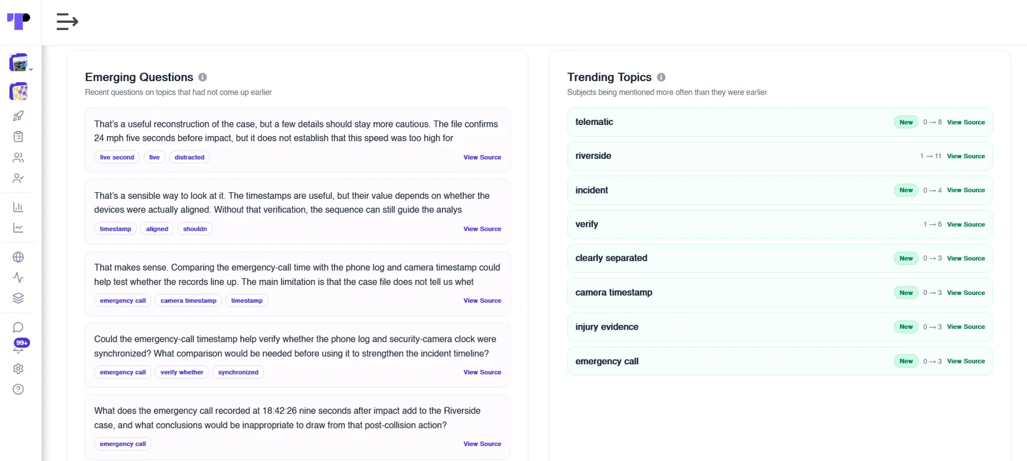Open the users group icon in sidebar
This screenshot has height=461, width=1027.
[18, 158]
